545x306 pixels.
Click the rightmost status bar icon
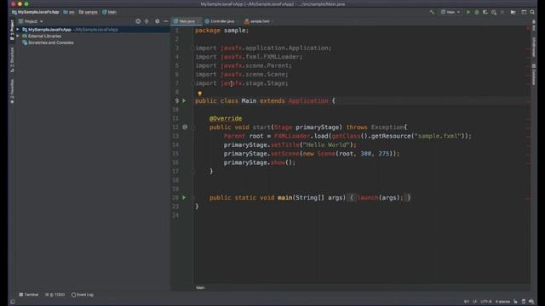coord(531,302)
